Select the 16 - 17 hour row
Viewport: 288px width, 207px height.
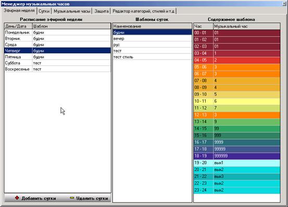pos(237,142)
